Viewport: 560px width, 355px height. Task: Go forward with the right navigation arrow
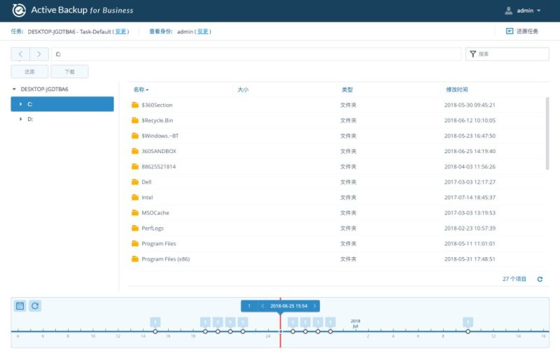(39, 55)
